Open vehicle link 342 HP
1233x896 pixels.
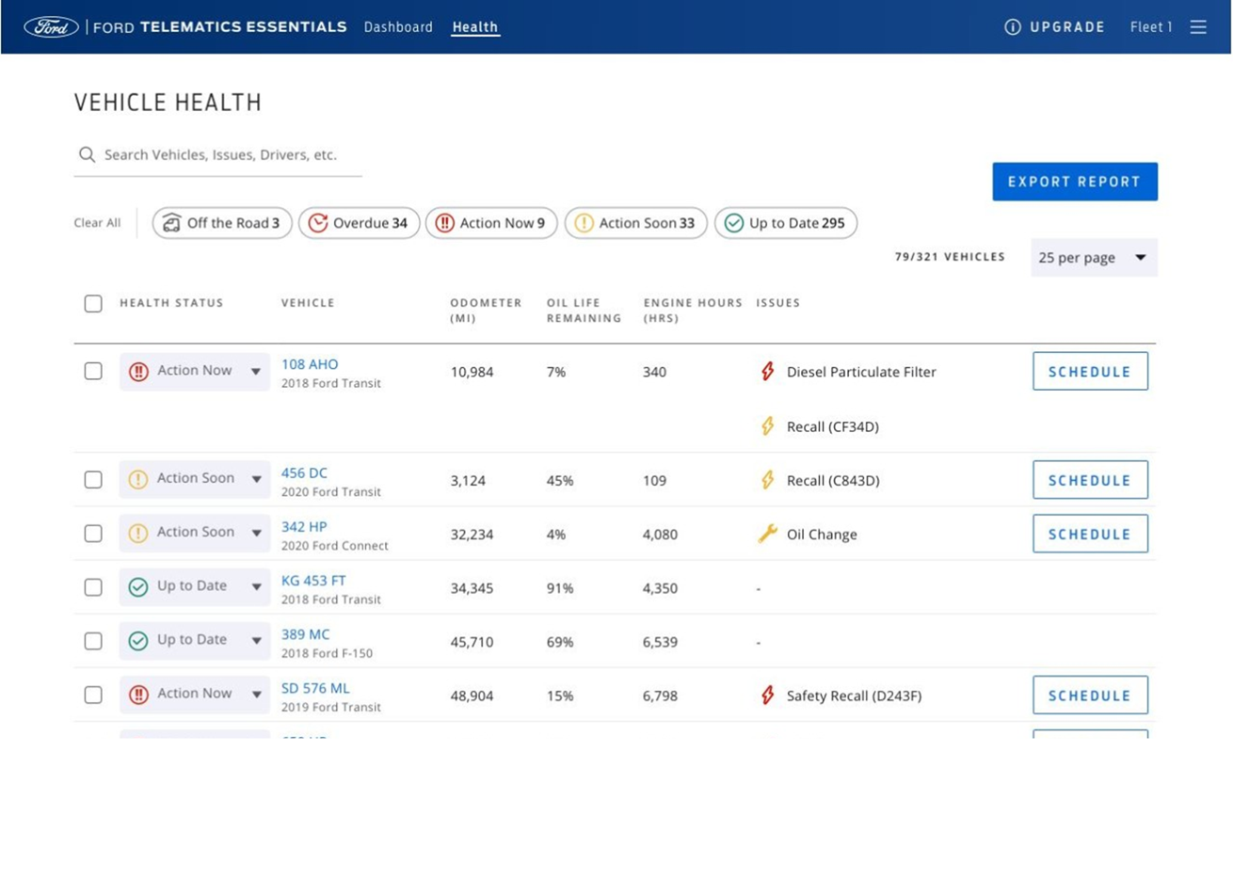(x=304, y=526)
